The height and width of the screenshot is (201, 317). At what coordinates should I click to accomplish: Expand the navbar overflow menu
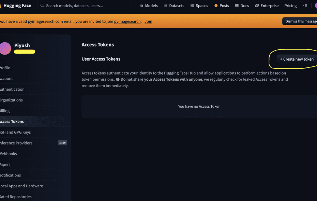point(305,6)
